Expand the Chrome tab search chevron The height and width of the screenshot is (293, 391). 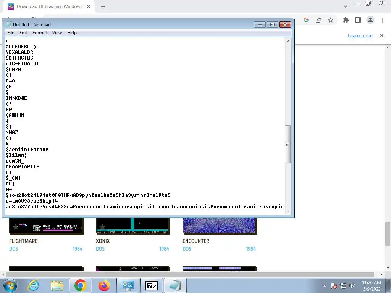click(x=345, y=6)
